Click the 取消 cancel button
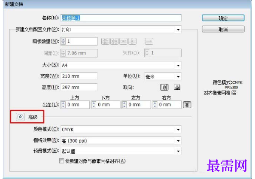The image size is (255, 179). pos(223,30)
